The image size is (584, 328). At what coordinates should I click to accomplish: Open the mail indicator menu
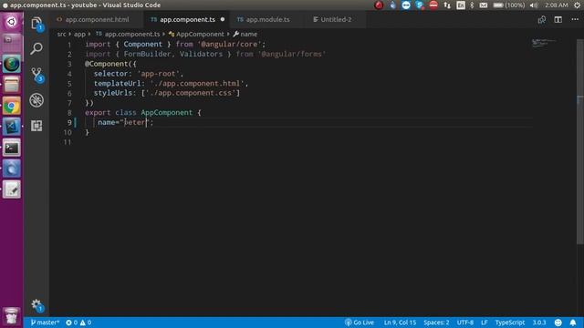tap(484, 5)
